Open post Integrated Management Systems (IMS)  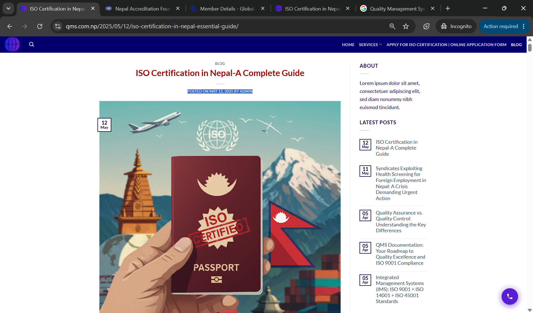[x=400, y=289]
